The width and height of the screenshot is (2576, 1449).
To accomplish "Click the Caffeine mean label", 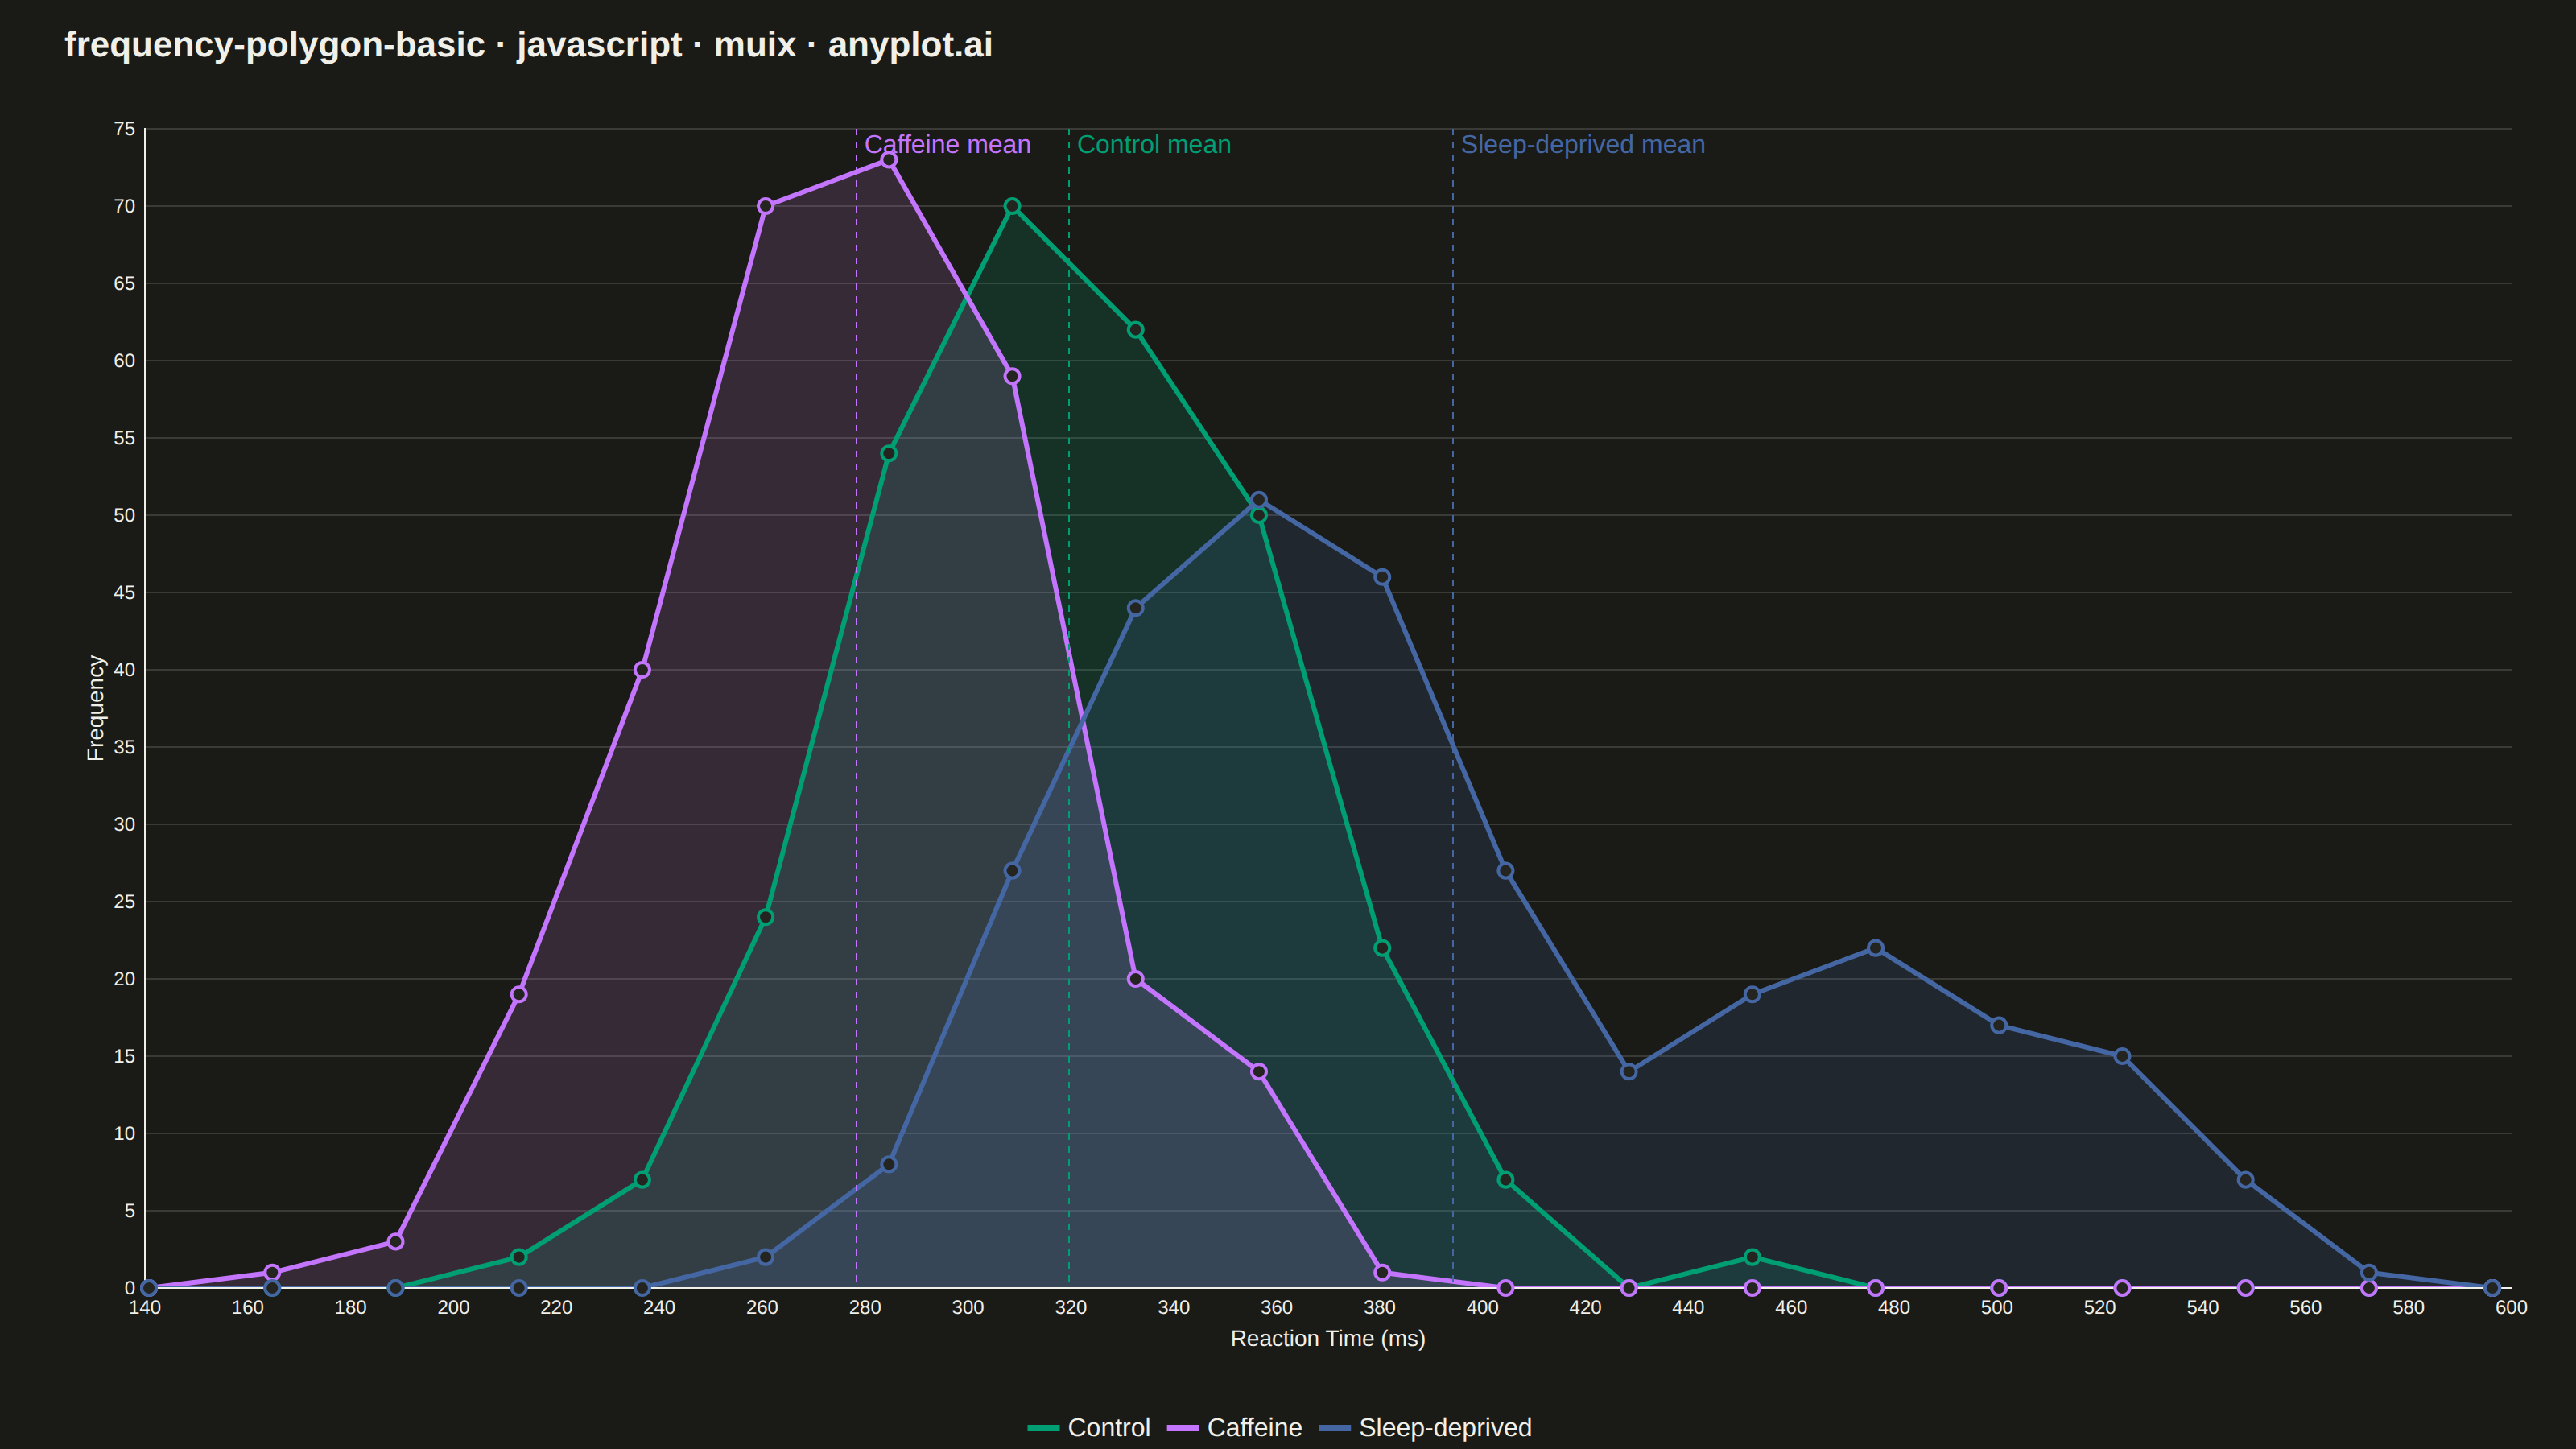I will pyautogui.click(x=947, y=145).
